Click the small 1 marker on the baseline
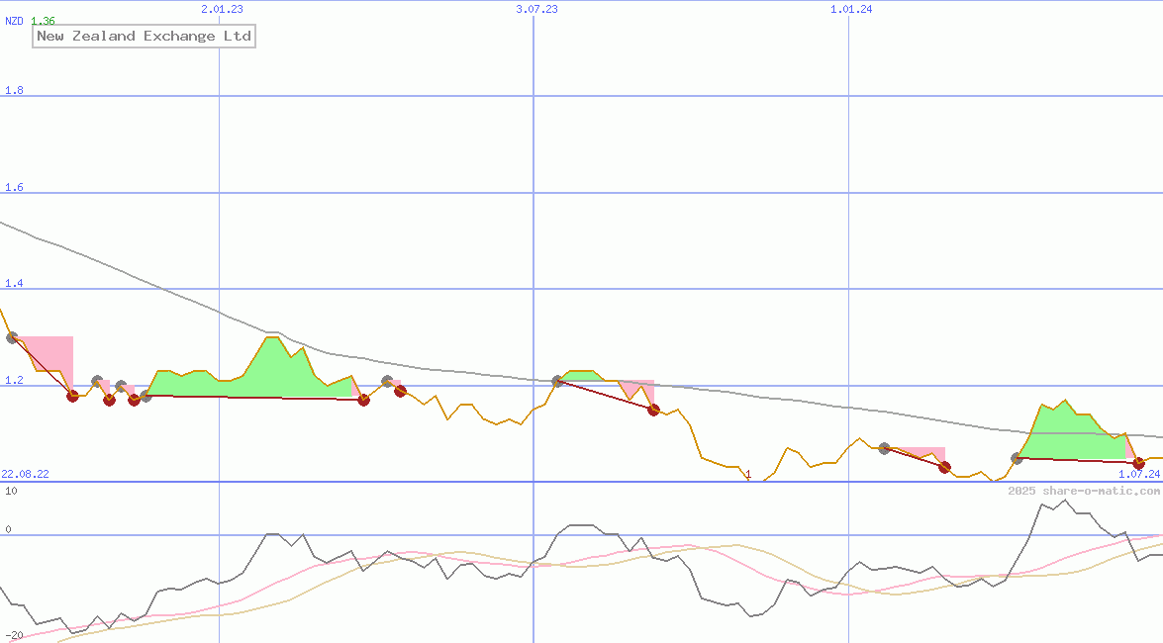This screenshot has width=1163, height=643. click(748, 474)
